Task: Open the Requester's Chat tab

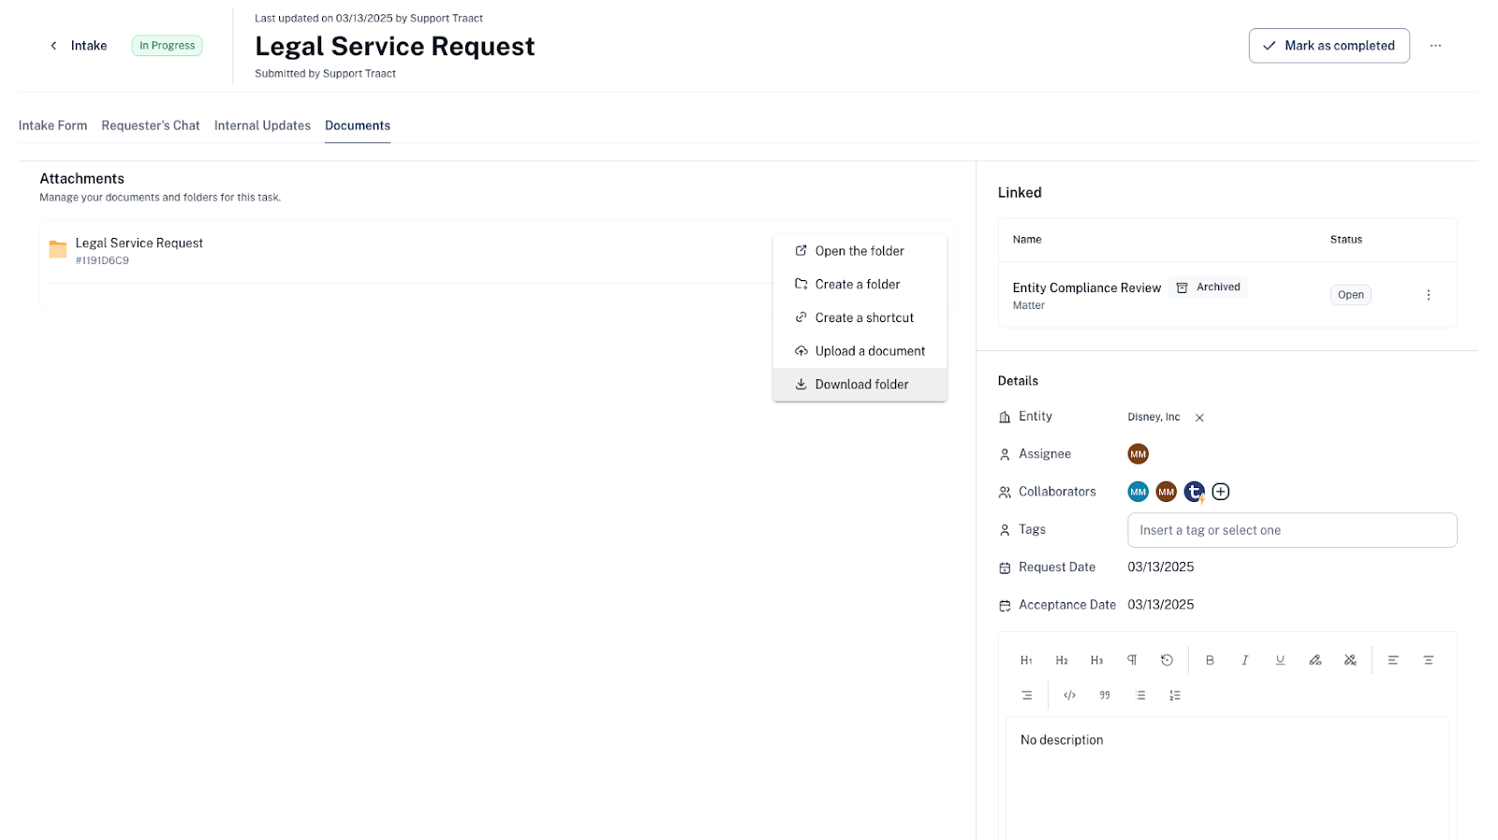Action: pyautogui.click(x=151, y=125)
